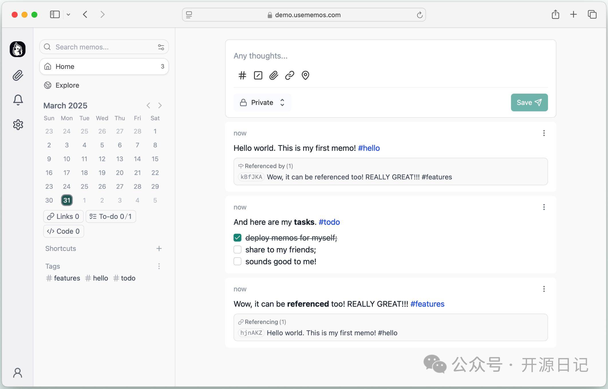Click the markdown checkbox icon in editor toolbar
608x389 pixels.
click(258, 75)
